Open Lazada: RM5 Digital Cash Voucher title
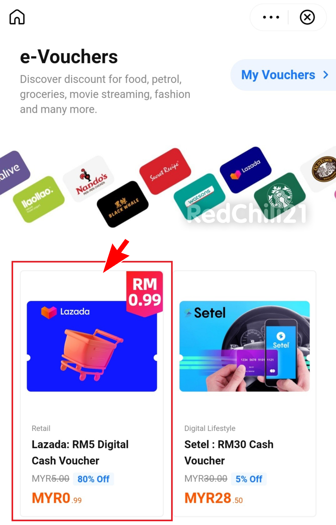 pos(80,452)
